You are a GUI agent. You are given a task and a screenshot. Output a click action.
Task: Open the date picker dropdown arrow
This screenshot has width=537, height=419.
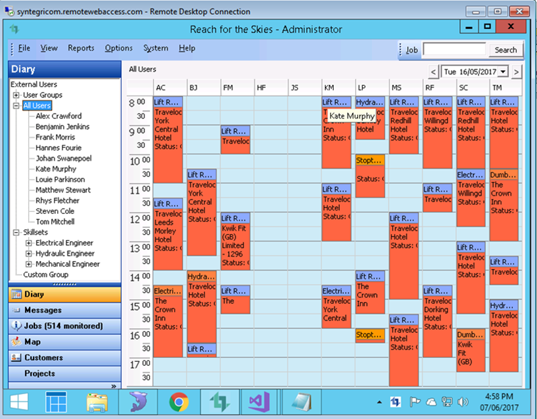[x=503, y=71]
